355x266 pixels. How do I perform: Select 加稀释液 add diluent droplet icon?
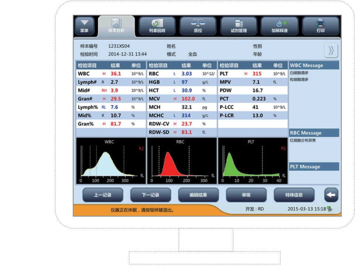(x=279, y=26)
